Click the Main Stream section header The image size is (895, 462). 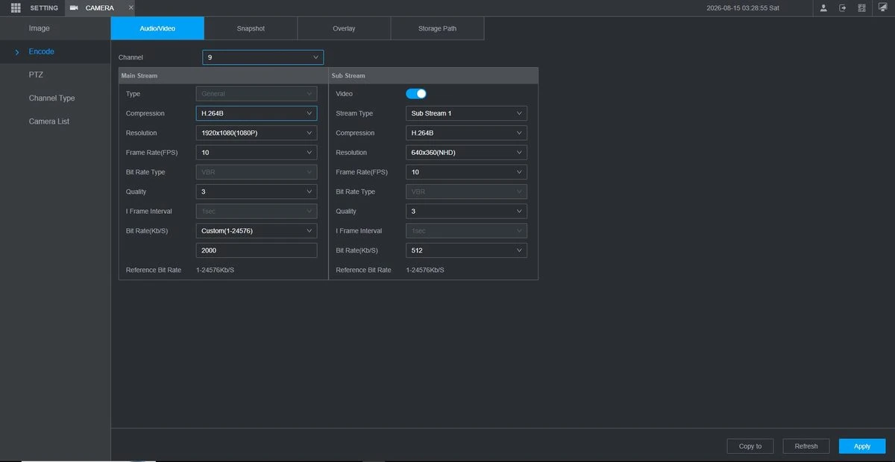click(224, 75)
